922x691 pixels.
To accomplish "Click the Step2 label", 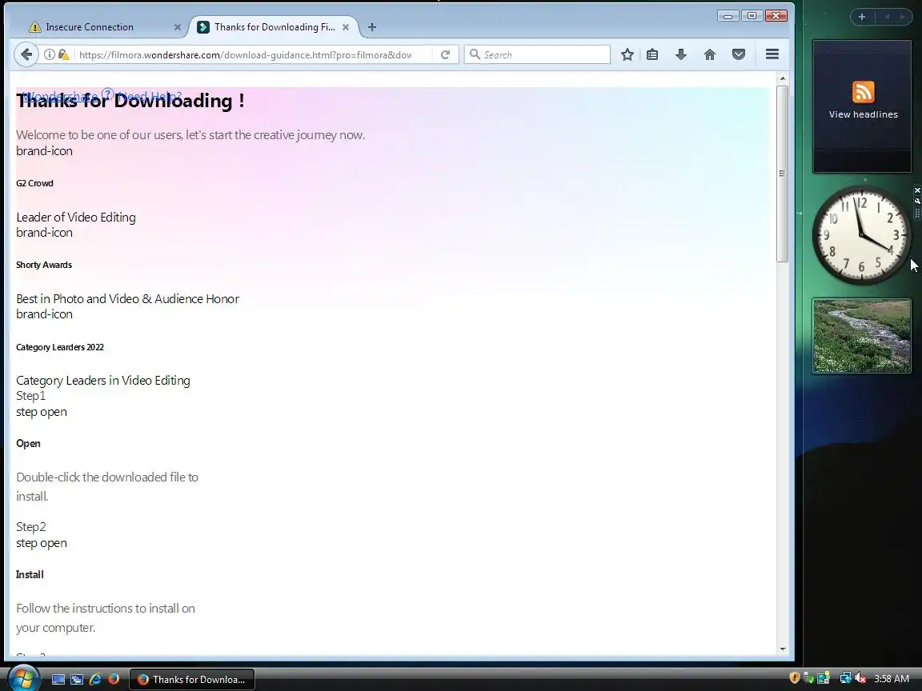I will 30,527.
